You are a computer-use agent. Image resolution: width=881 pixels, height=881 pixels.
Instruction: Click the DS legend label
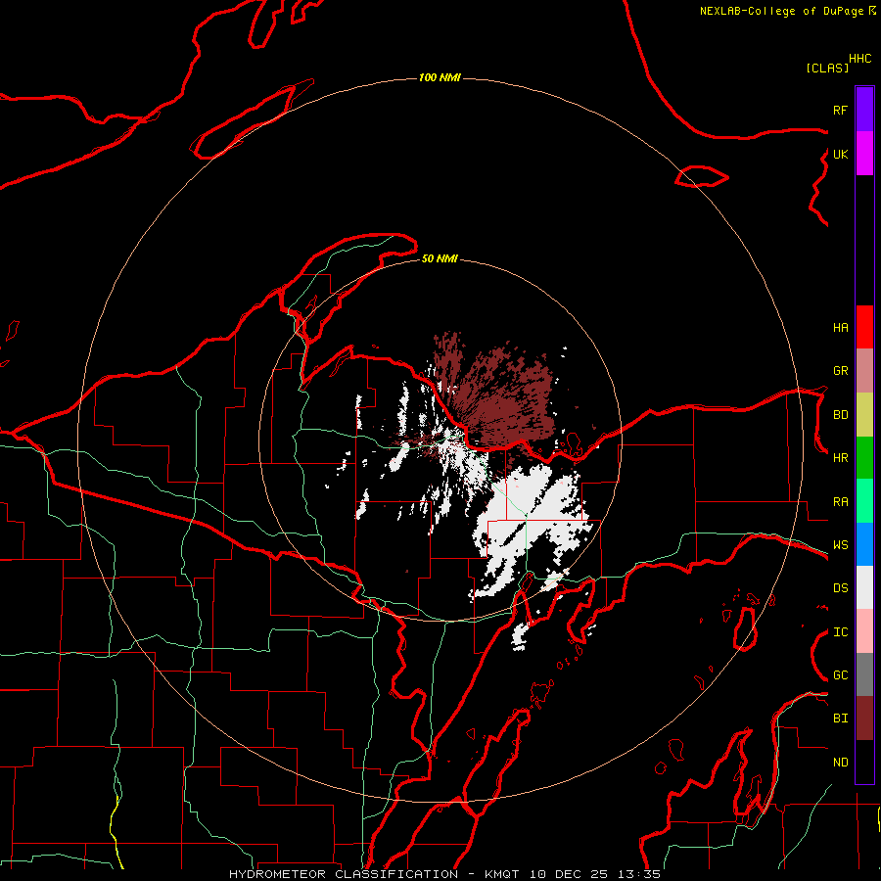(840, 588)
